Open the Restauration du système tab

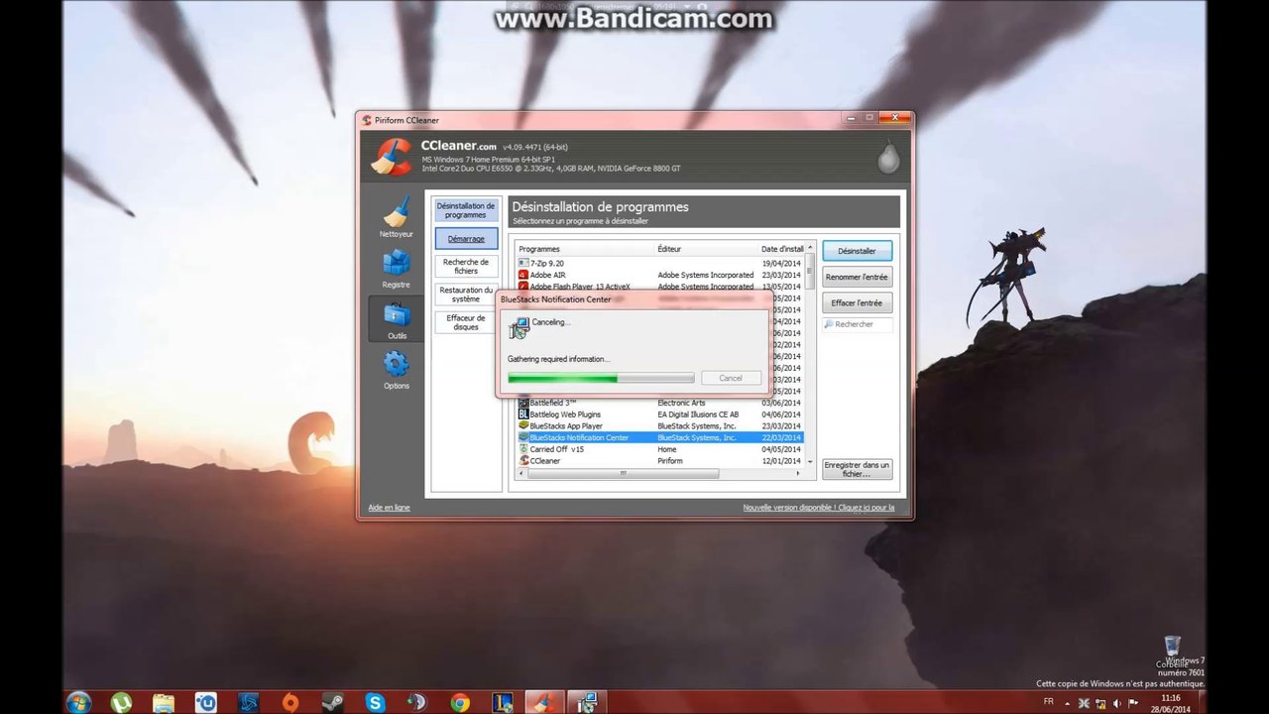[466, 295]
